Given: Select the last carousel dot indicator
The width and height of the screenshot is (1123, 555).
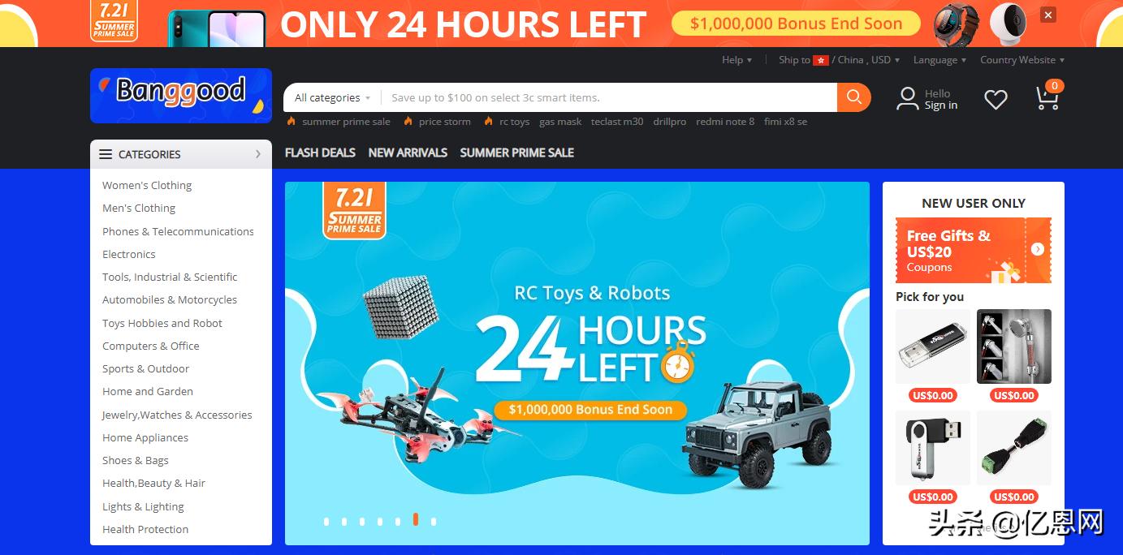Looking at the screenshot, I should (434, 522).
